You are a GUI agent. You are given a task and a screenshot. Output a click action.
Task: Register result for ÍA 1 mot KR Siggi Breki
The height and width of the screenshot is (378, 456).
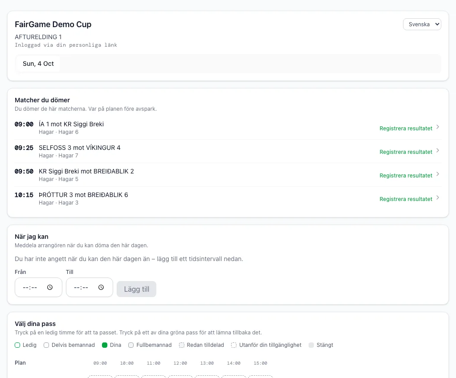tap(406, 129)
